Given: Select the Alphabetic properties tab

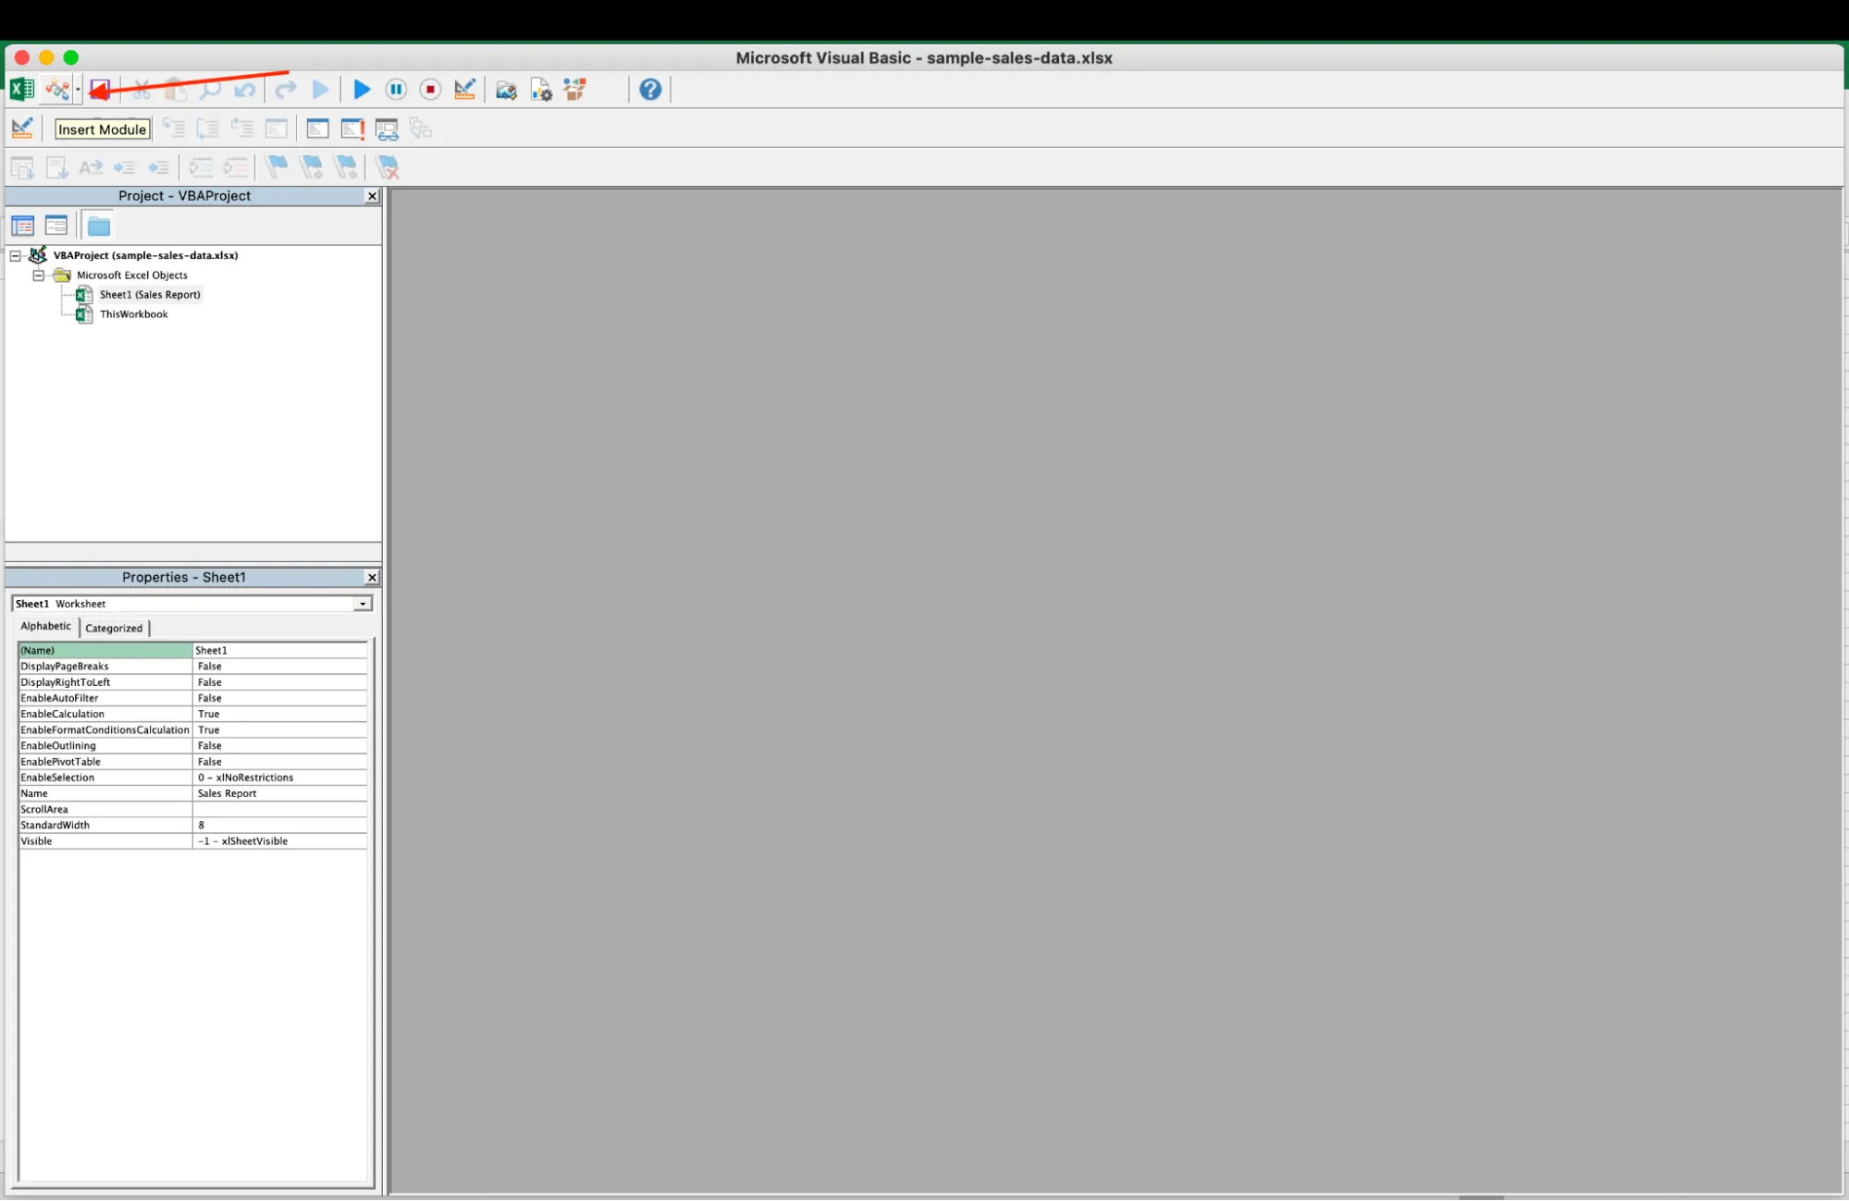Looking at the screenshot, I should point(44,626).
